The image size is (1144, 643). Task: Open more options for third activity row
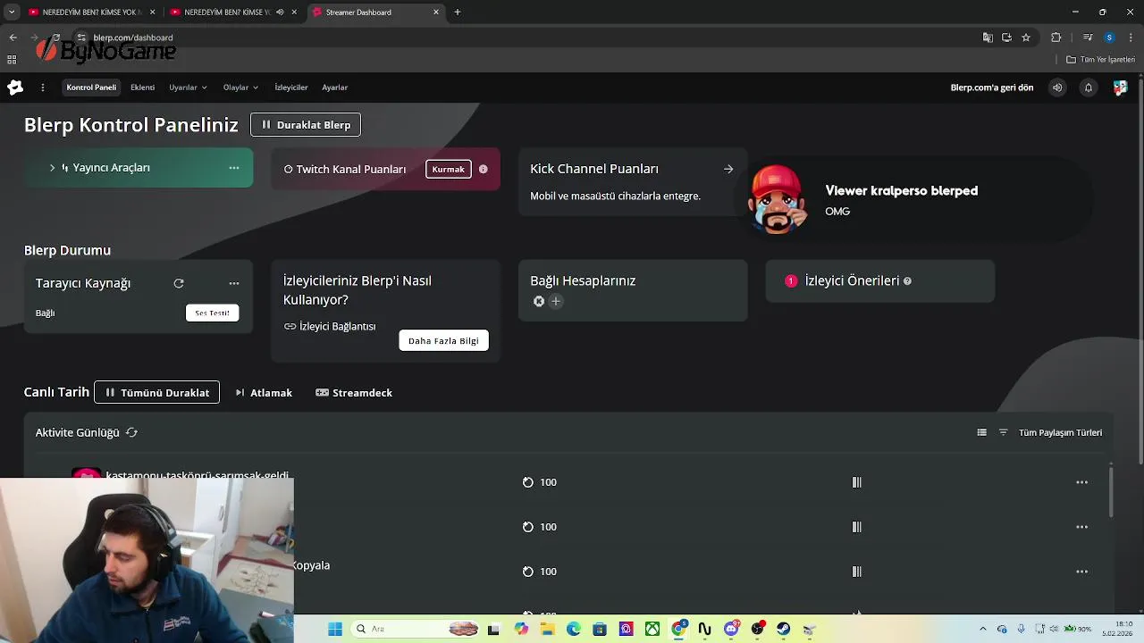(1082, 572)
